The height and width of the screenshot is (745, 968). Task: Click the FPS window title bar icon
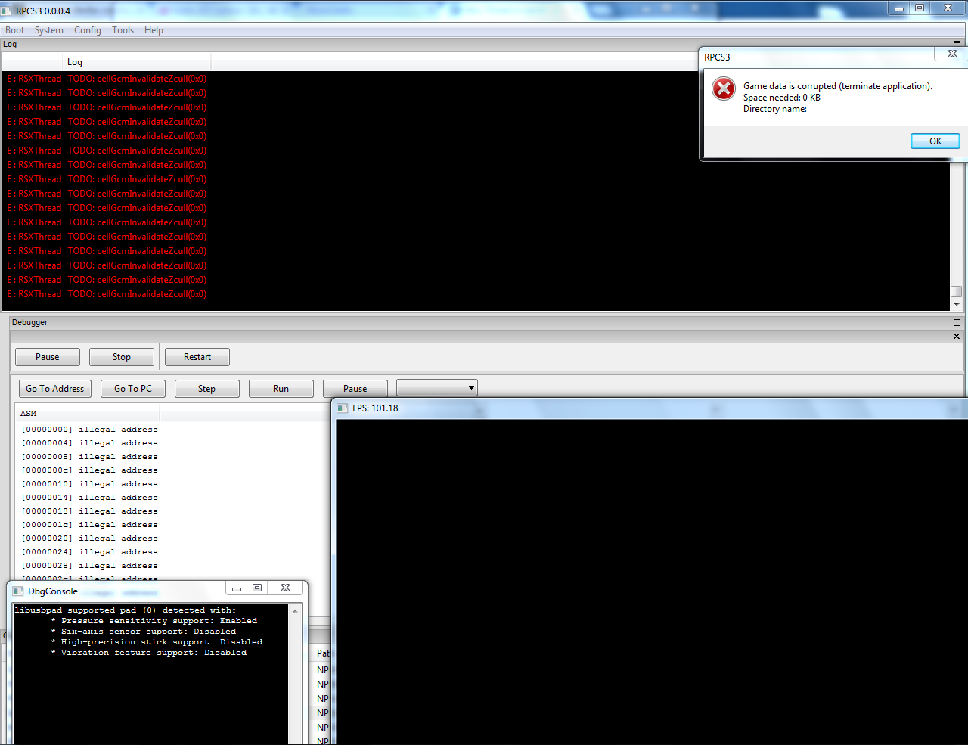click(x=343, y=408)
